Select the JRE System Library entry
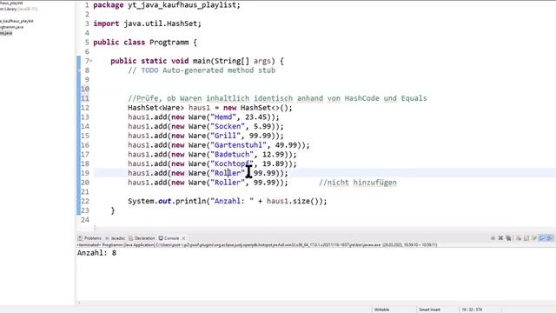 click(x=18, y=9)
